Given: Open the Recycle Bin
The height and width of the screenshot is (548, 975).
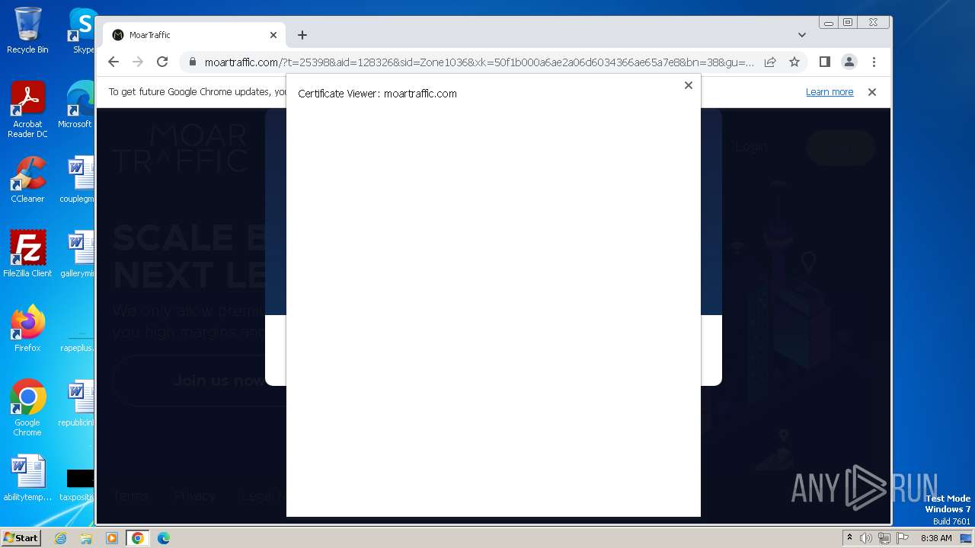Looking at the screenshot, I should point(27,30).
